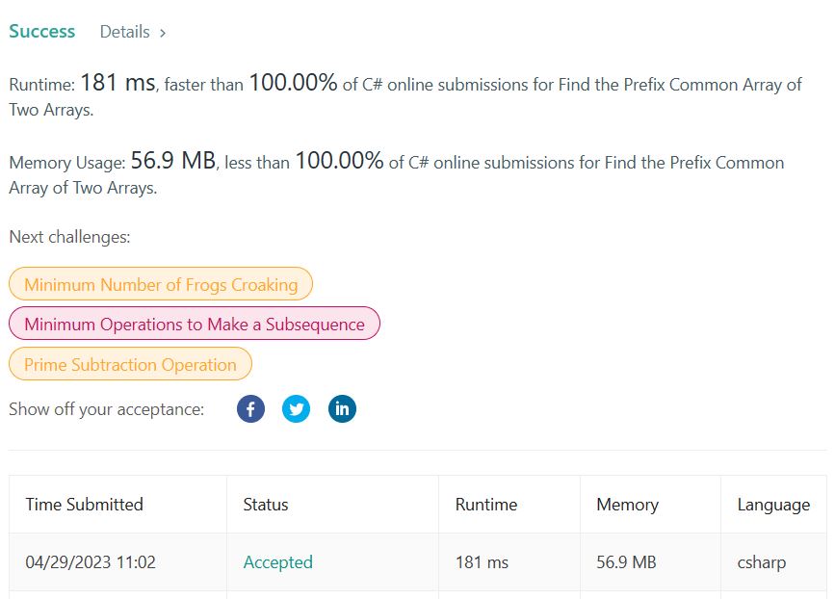
Task: Click the Time Submitted column header
Action: pyautogui.click(x=84, y=505)
